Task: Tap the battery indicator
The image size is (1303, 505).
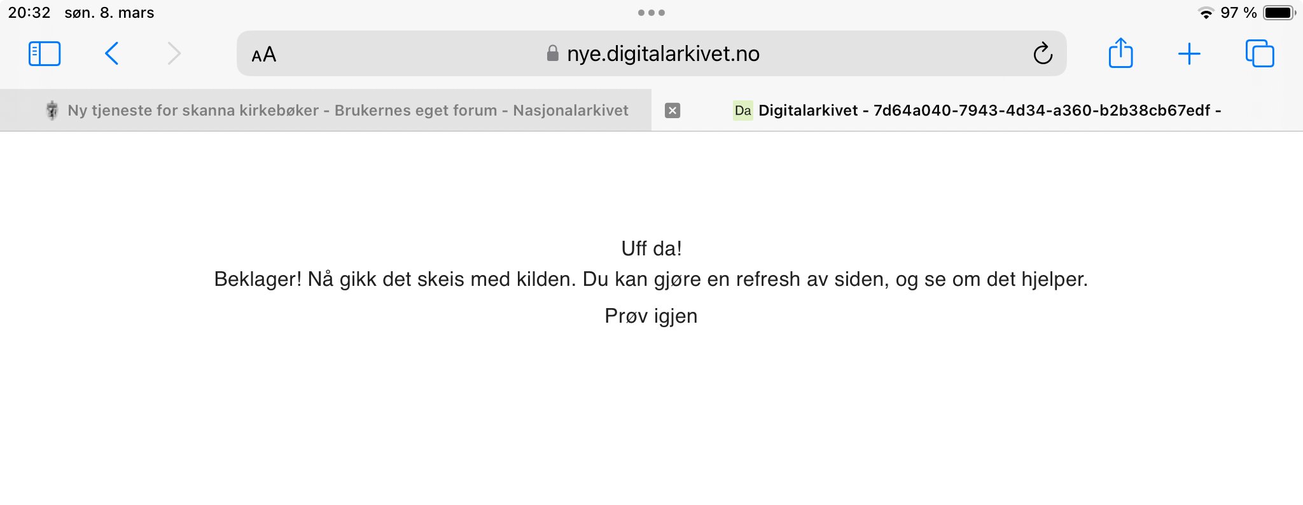Action: [x=1279, y=13]
